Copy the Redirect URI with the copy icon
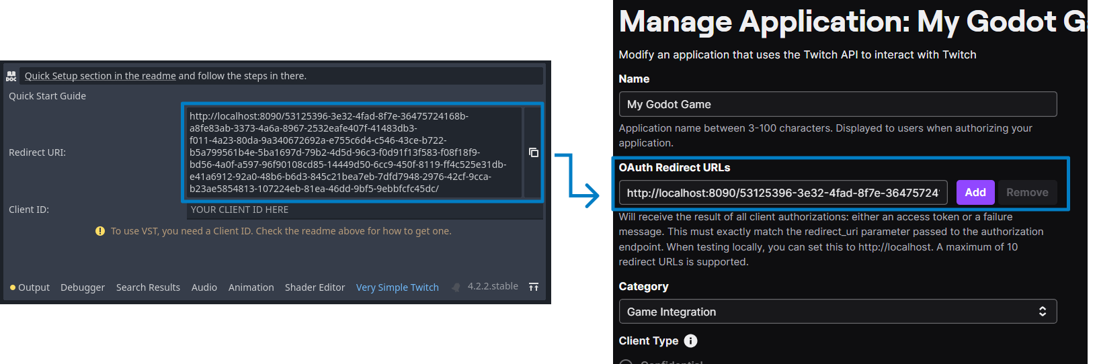The width and height of the screenshot is (1095, 364). point(533,152)
